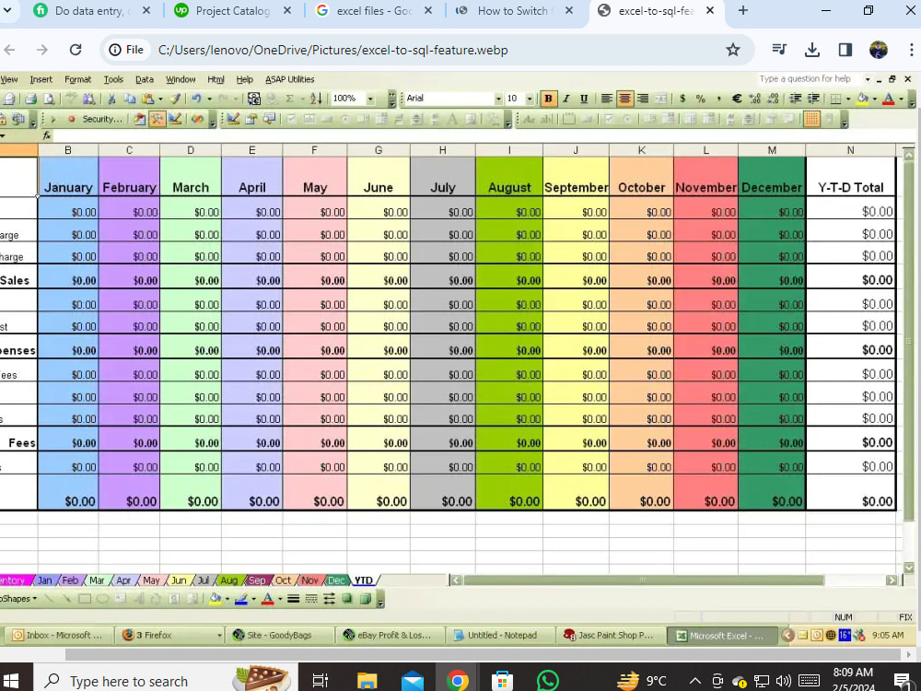This screenshot has width=921, height=691.
Task: Click the Security... toolbar button
Action: 99,118
